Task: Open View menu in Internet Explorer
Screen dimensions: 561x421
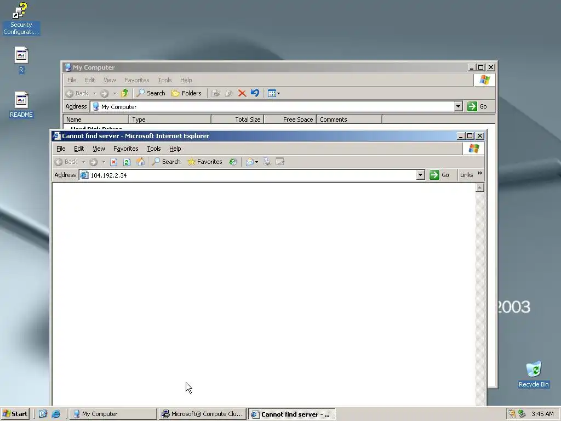Action: click(99, 149)
